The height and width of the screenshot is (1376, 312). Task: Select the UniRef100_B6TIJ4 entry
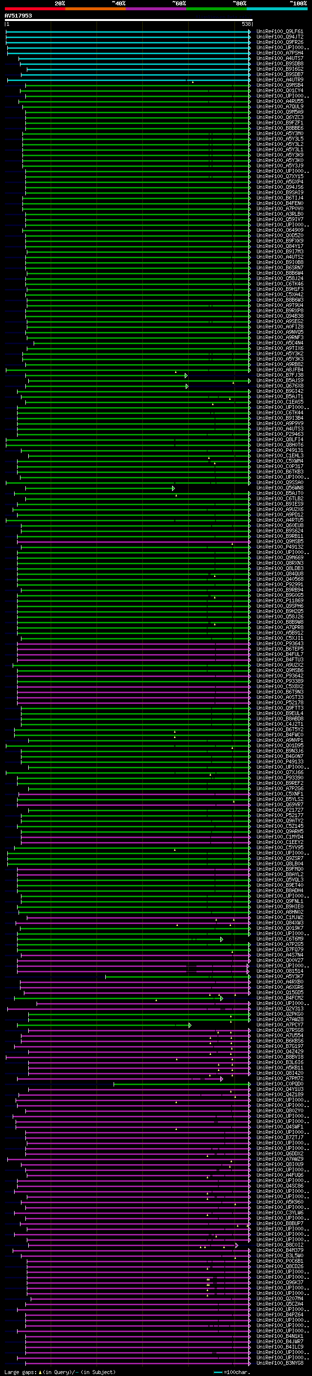tap(279, 198)
